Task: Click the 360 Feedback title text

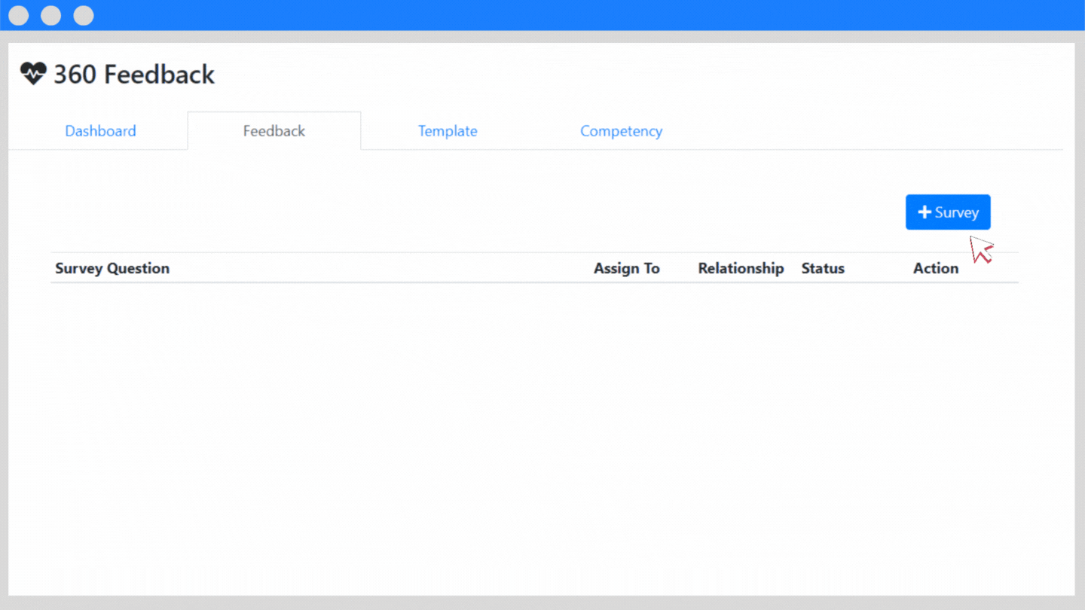Action: 134,75
